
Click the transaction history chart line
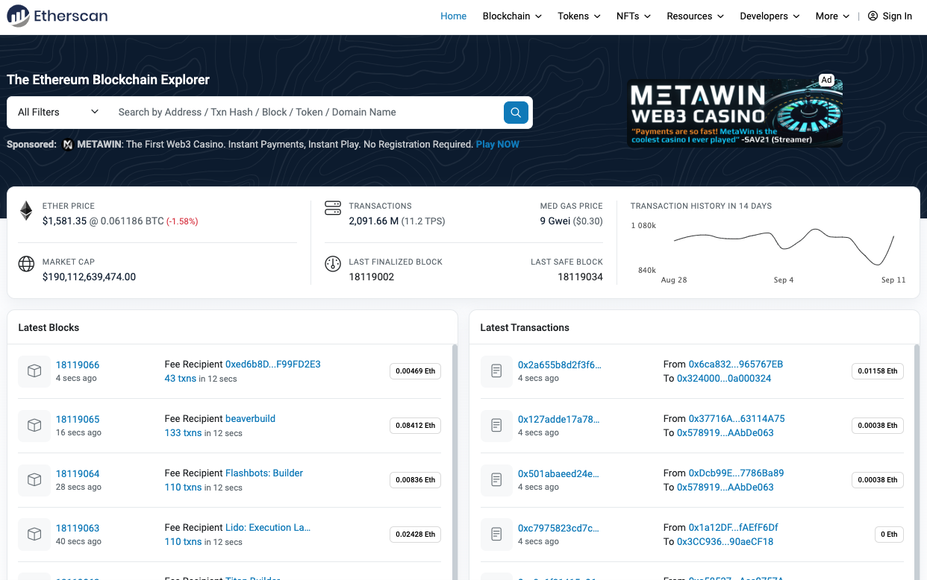coord(780,242)
